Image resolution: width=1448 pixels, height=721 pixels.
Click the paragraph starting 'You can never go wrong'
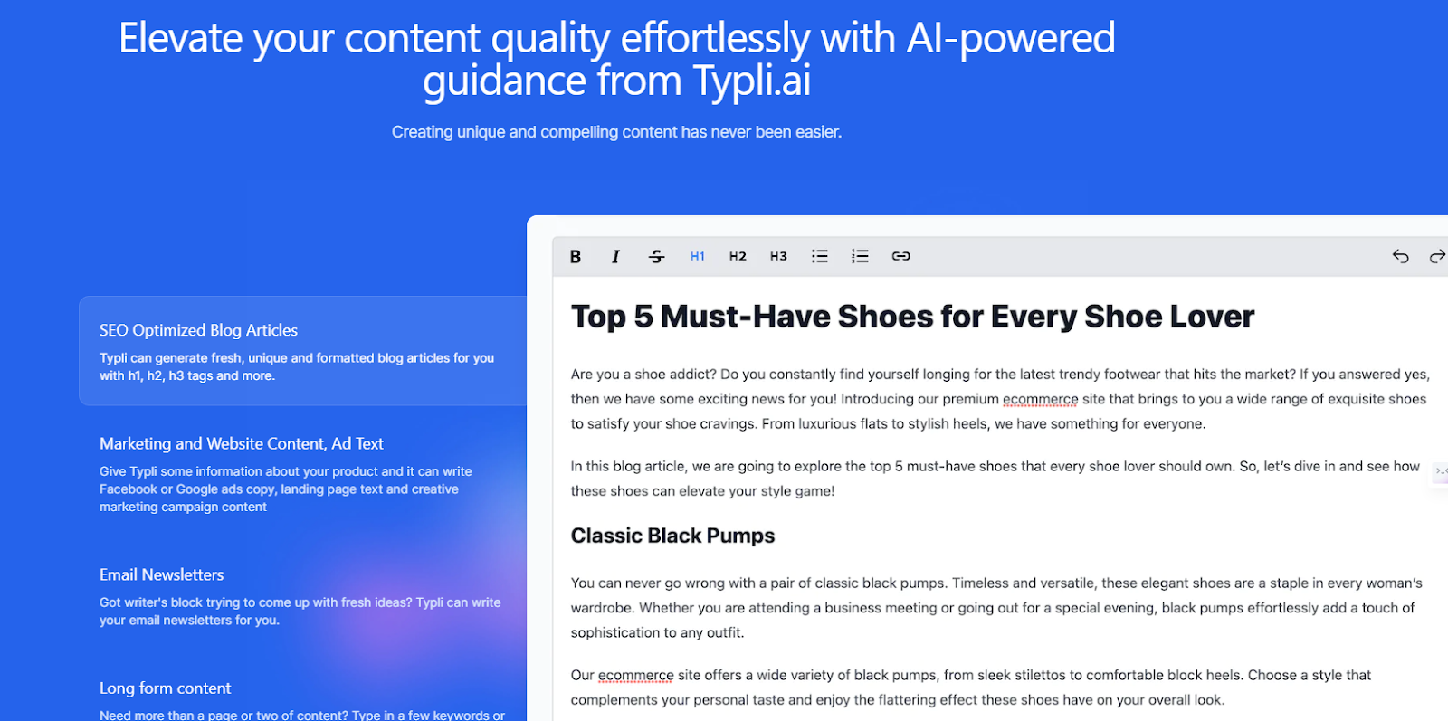click(996, 608)
